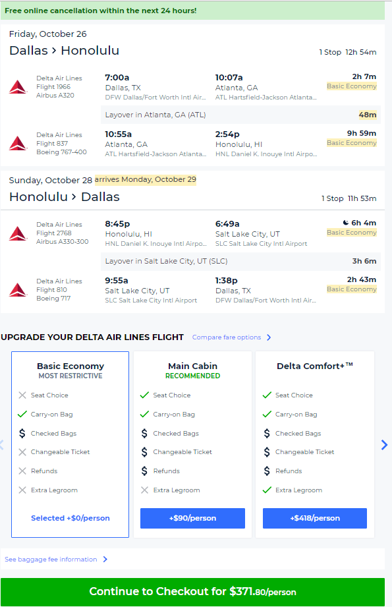Choose Main Cabin for +$90/person
Image resolution: width=392 pixels, height=607 pixels.
tap(193, 518)
